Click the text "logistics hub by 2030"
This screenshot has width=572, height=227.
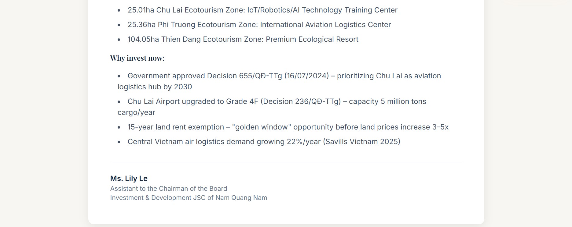coord(155,87)
